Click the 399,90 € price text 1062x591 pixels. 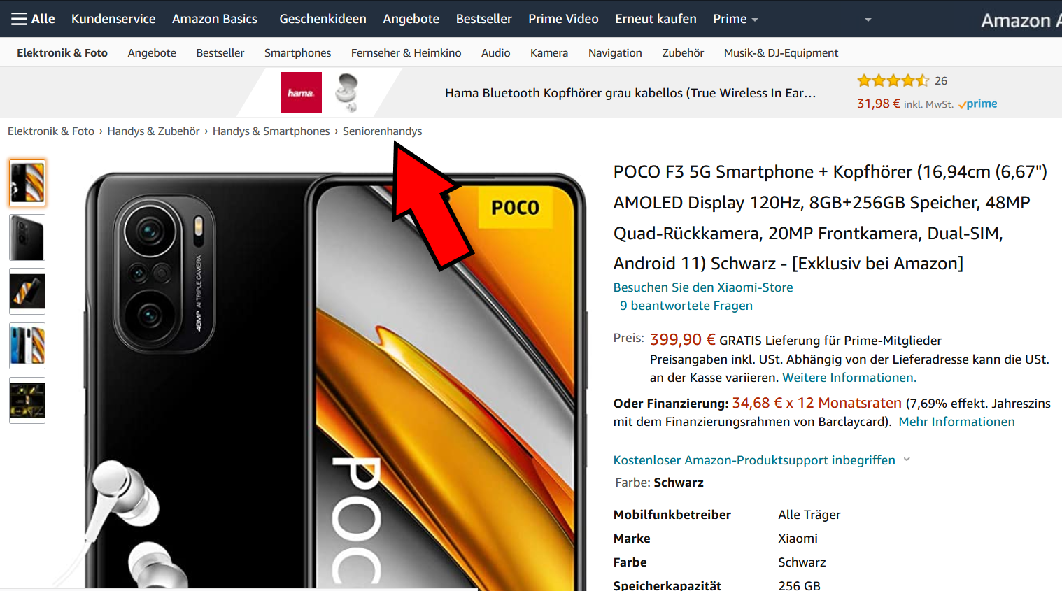(x=682, y=340)
